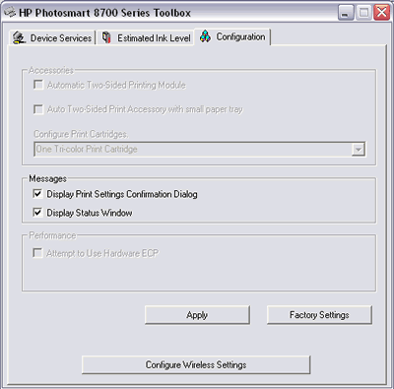Click the Device Services tab's printer icon

pyautogui.click(x=19, y=37)
